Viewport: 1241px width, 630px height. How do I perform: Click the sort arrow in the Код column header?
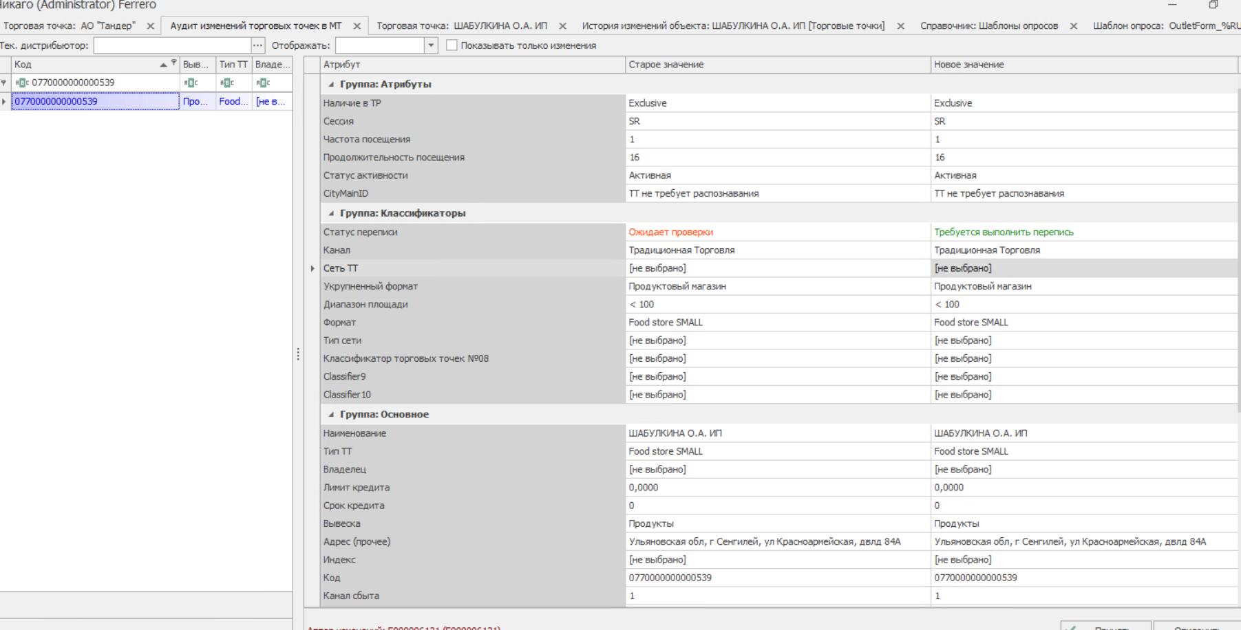coord(163,65)
